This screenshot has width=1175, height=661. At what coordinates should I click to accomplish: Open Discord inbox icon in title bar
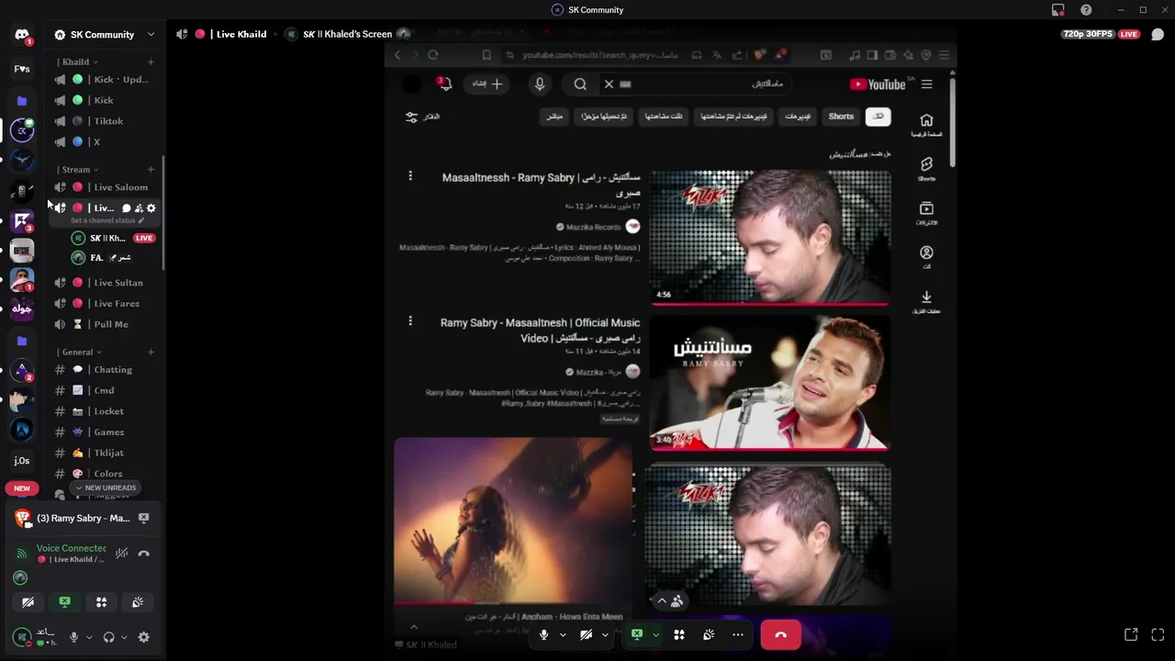click(1058, 10)
